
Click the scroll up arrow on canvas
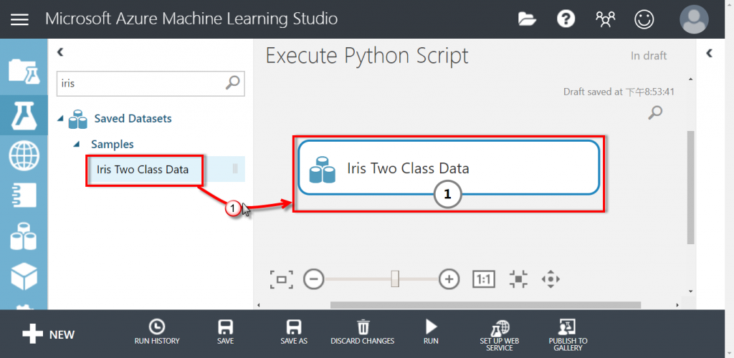691,79
